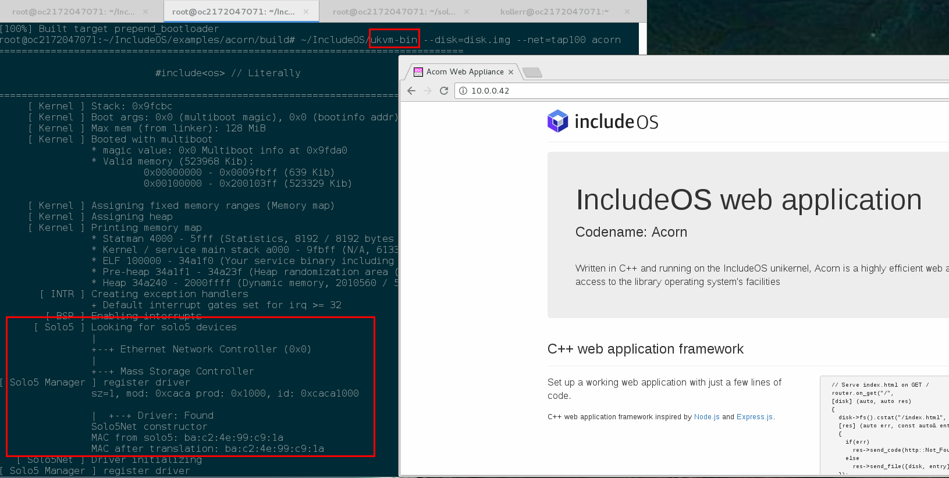Click 'Printing memory map' line
Image resolution: width=949 pixels, height=478 pixels.
146,227
